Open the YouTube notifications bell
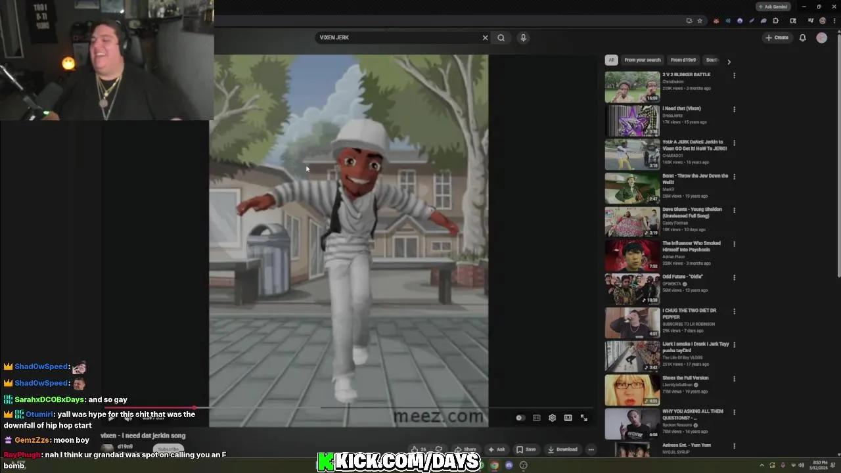The width and height of the screenshot is (841, 473). 802,37
